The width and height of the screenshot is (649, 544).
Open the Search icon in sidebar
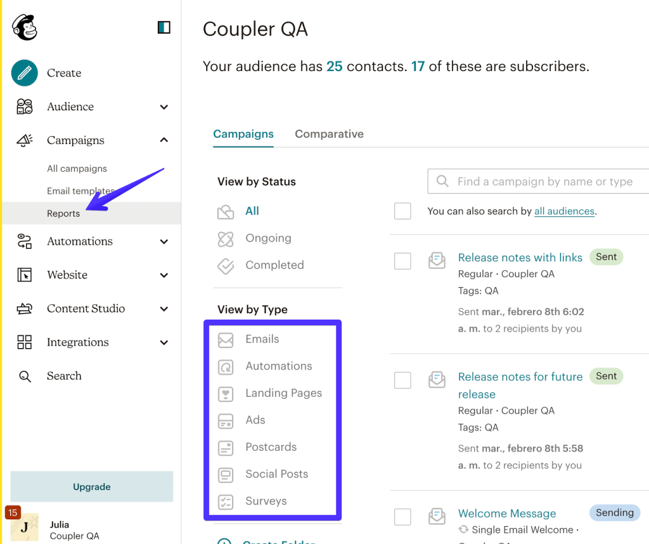click(x=24, y=375)
